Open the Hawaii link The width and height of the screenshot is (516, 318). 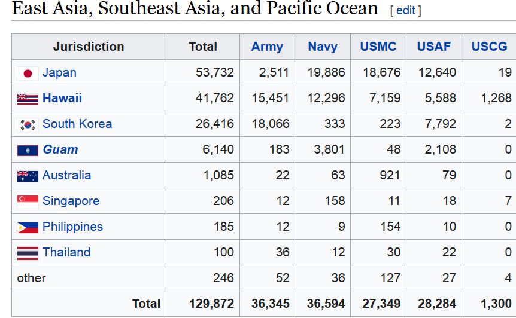pyautogui.click(x=62, y=98)
